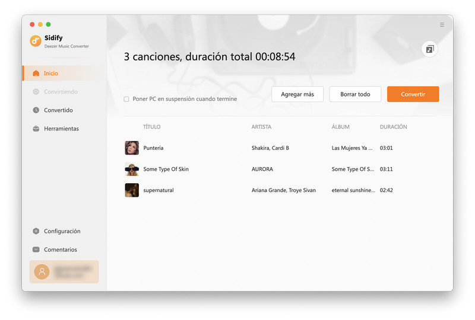This screenshot has height=320, width=475.
Task: Click the ARTISTA column header
Action: pyautogui.click(x=261, y=127)
